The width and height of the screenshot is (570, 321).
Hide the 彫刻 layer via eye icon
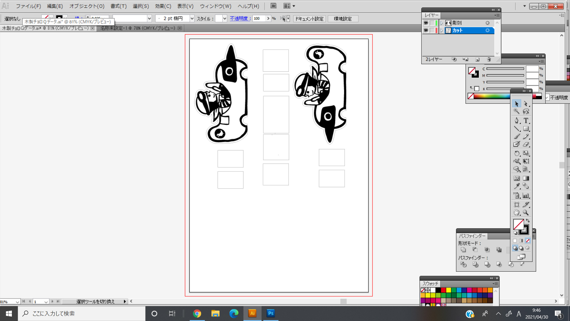426,23
